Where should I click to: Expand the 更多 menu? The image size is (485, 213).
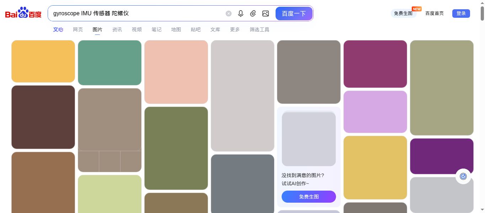(235, 30)
